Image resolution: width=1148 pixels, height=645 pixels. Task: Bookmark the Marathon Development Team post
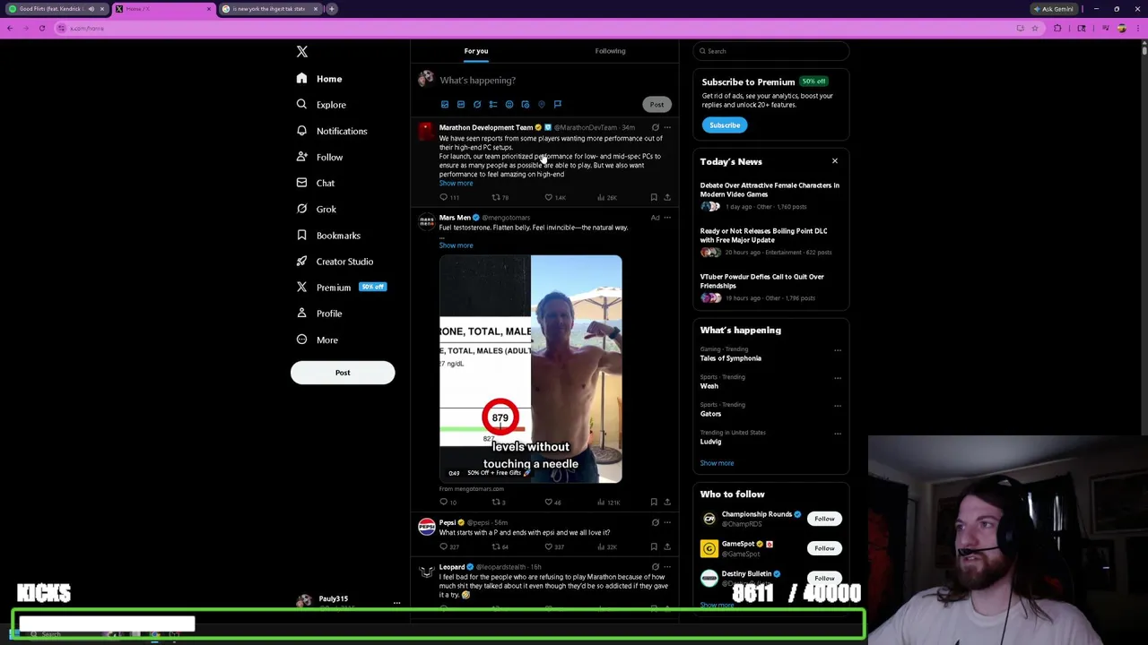pyautogui.click(x=654, y=197)
